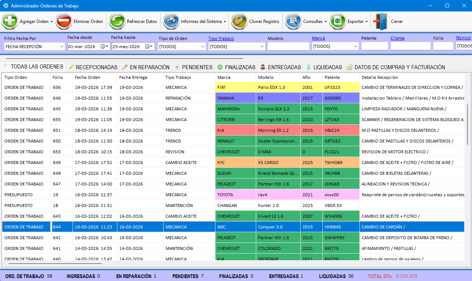This screenshot has width=472, height=281.
Task: Click the magnifier Consultas icon
Action: click(293, 21)
